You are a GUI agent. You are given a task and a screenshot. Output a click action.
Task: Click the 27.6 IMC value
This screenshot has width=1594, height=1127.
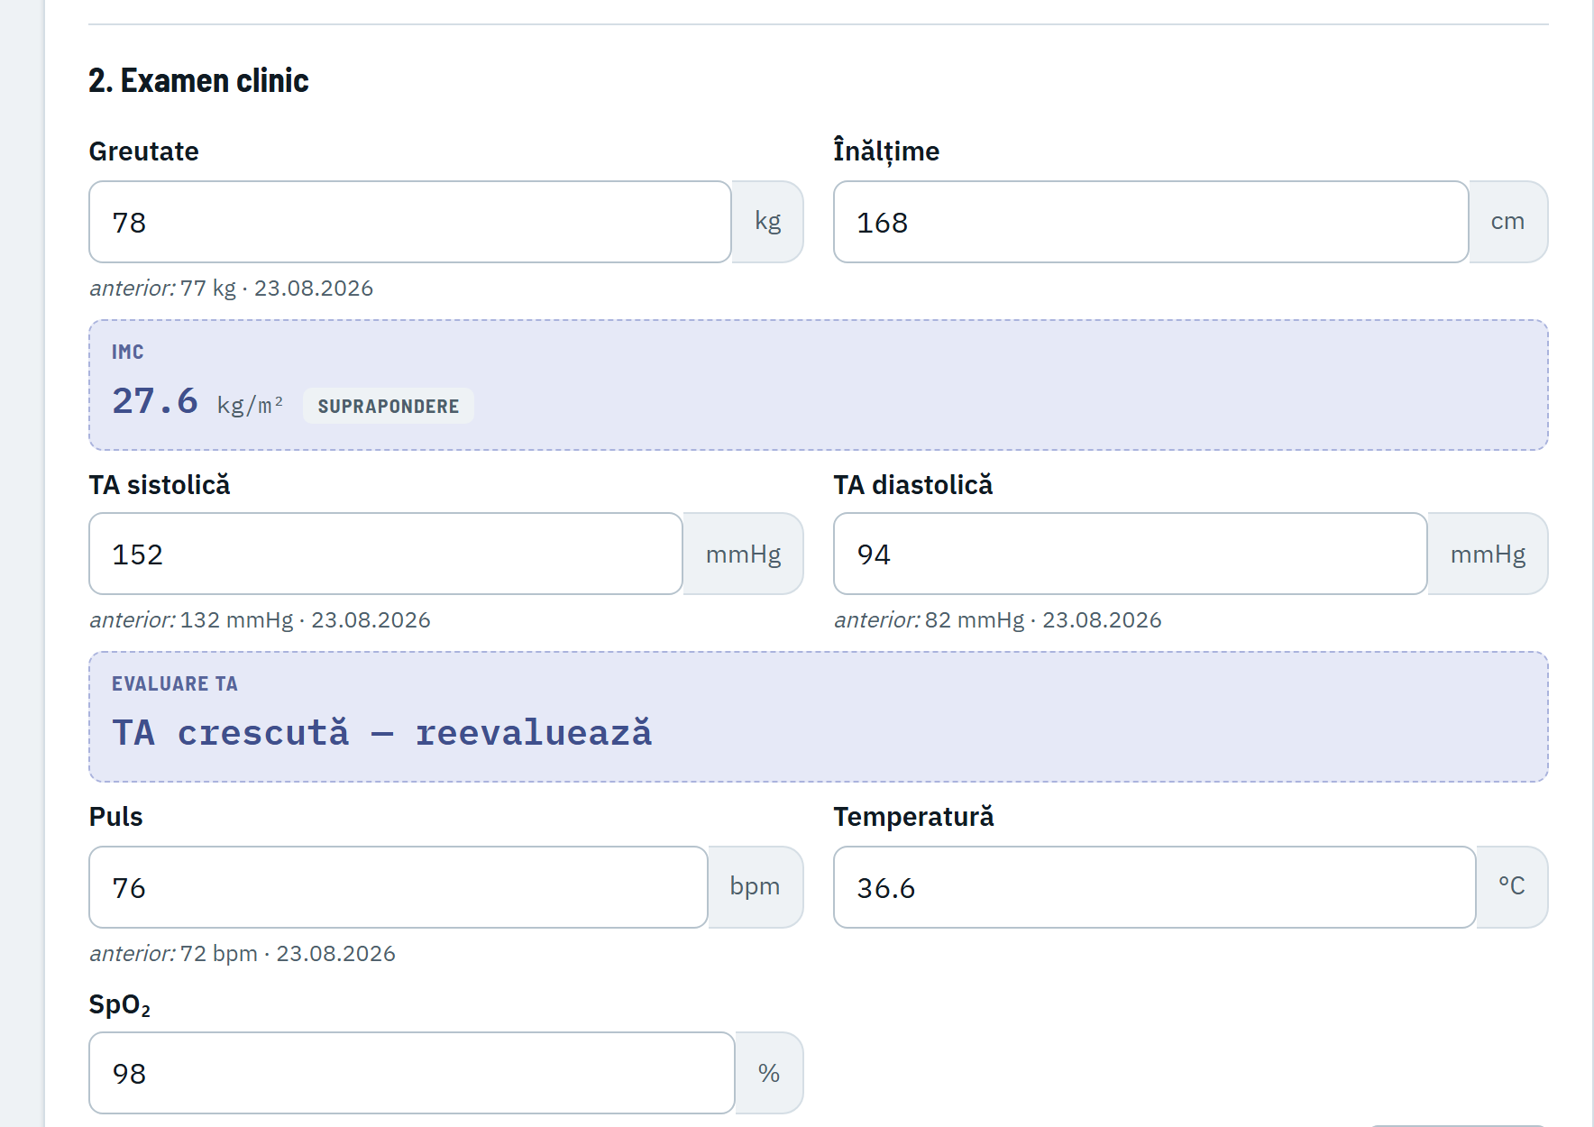[x=155, y=401]
